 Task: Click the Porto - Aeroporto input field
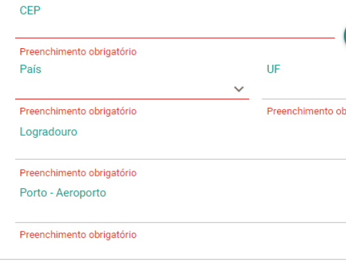[x=181, y=213]
